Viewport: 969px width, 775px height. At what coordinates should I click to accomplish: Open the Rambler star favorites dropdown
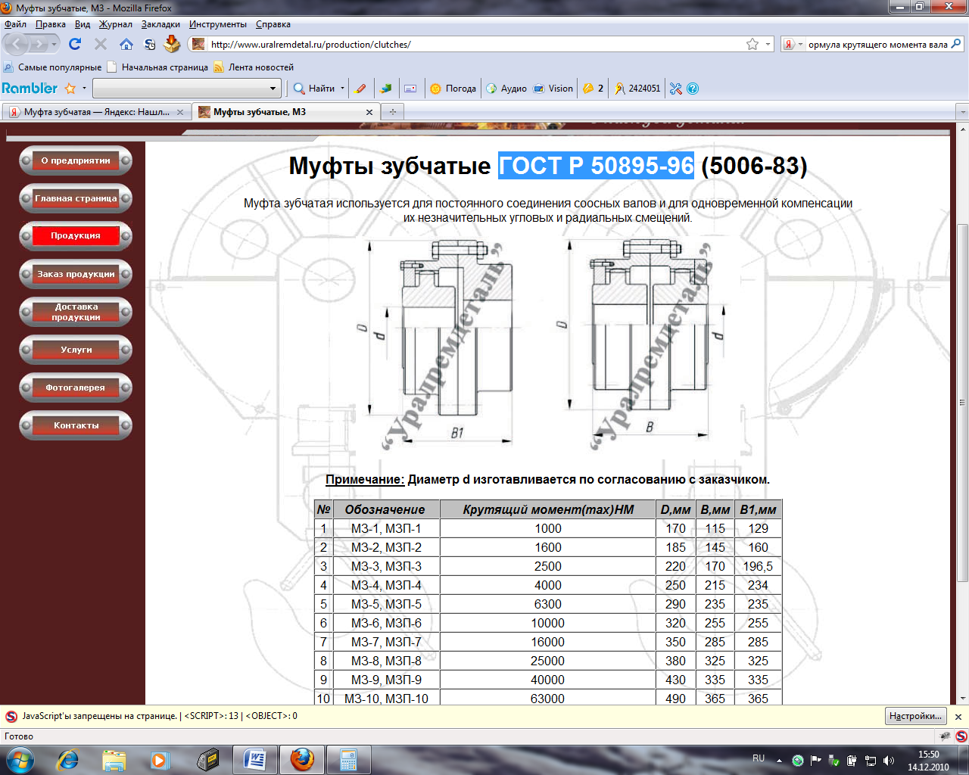[84, 89]
